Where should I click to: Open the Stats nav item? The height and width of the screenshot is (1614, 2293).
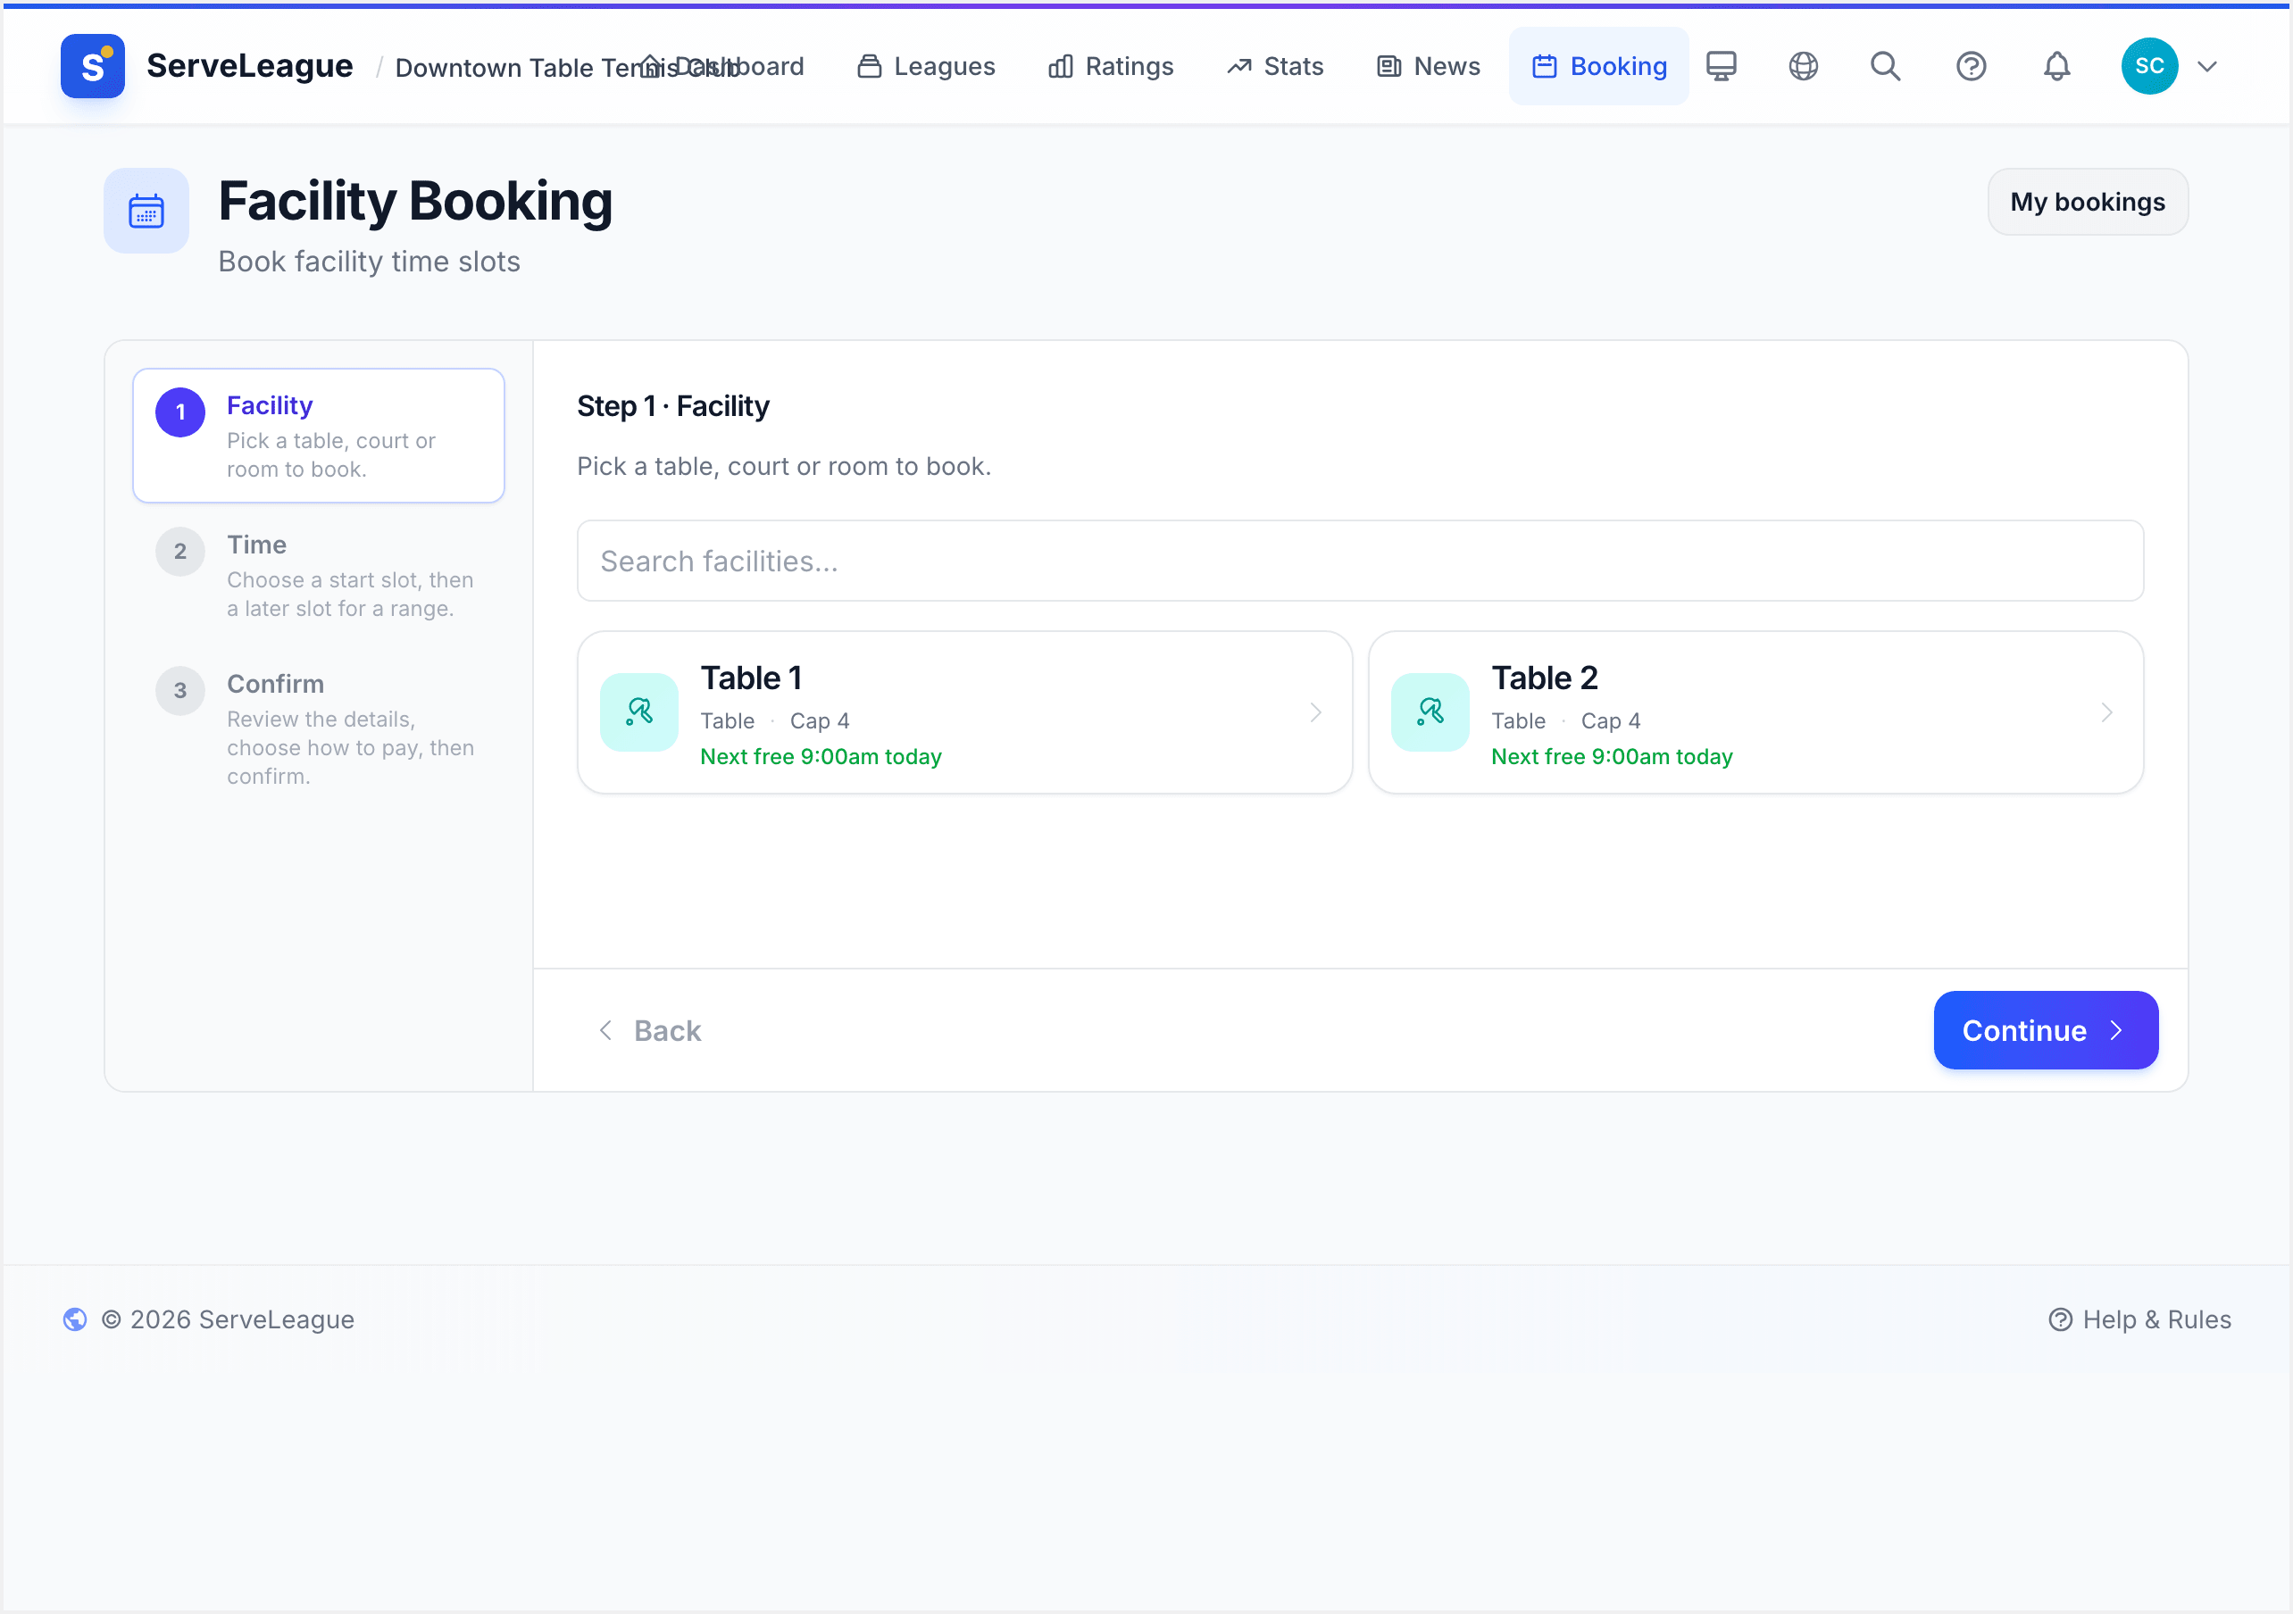(1275, 66)
